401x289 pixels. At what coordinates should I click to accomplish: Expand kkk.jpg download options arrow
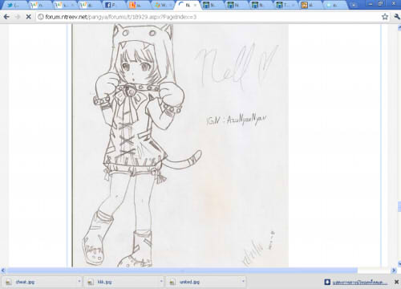161,282
